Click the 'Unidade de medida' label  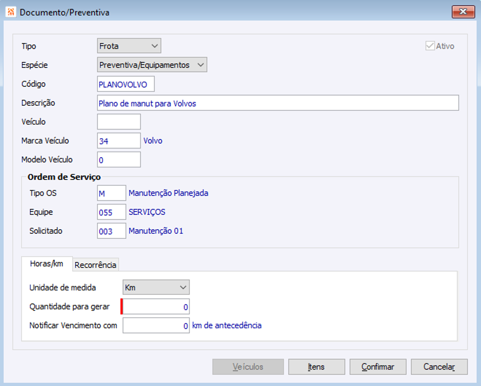[x=63, y=287]
